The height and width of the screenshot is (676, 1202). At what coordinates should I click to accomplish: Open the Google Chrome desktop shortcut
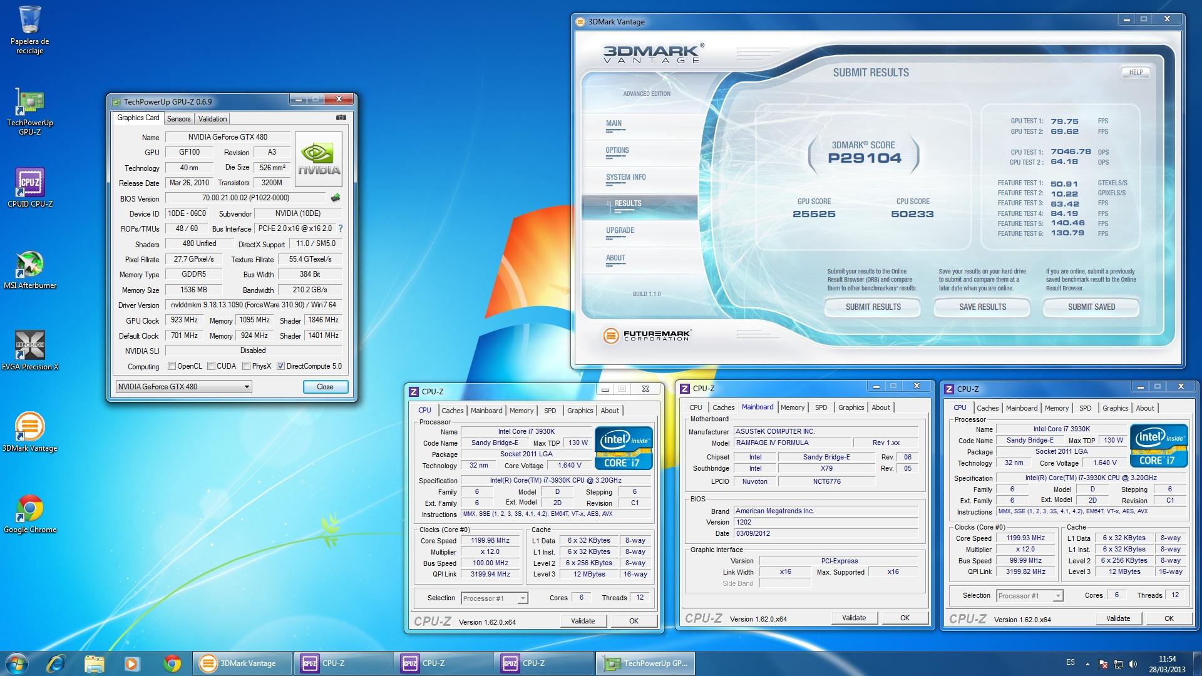click(29, 513)
